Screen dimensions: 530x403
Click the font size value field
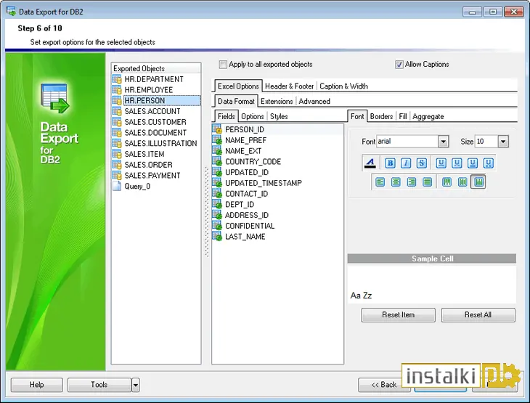(486, 142)
